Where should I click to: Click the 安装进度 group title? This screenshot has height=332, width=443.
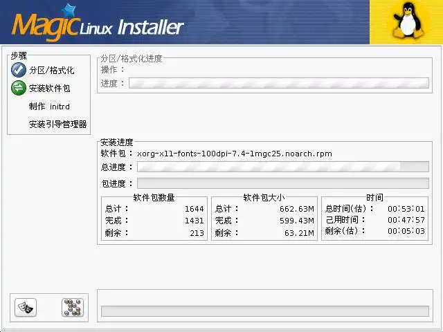coord(117,142)
